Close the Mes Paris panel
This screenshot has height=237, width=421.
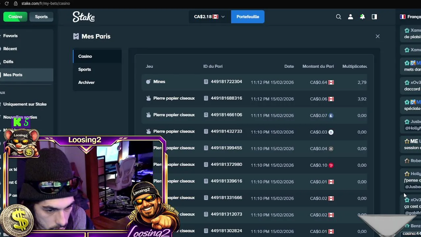tap(378, 36)
